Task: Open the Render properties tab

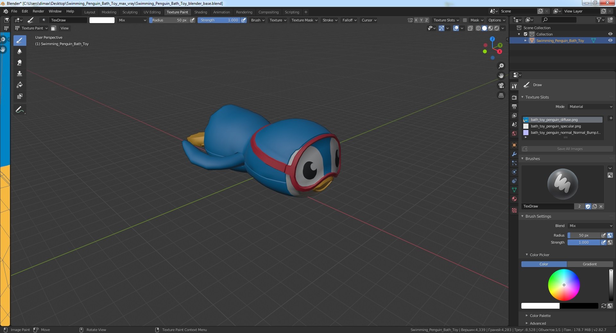Action: [514, 97]
